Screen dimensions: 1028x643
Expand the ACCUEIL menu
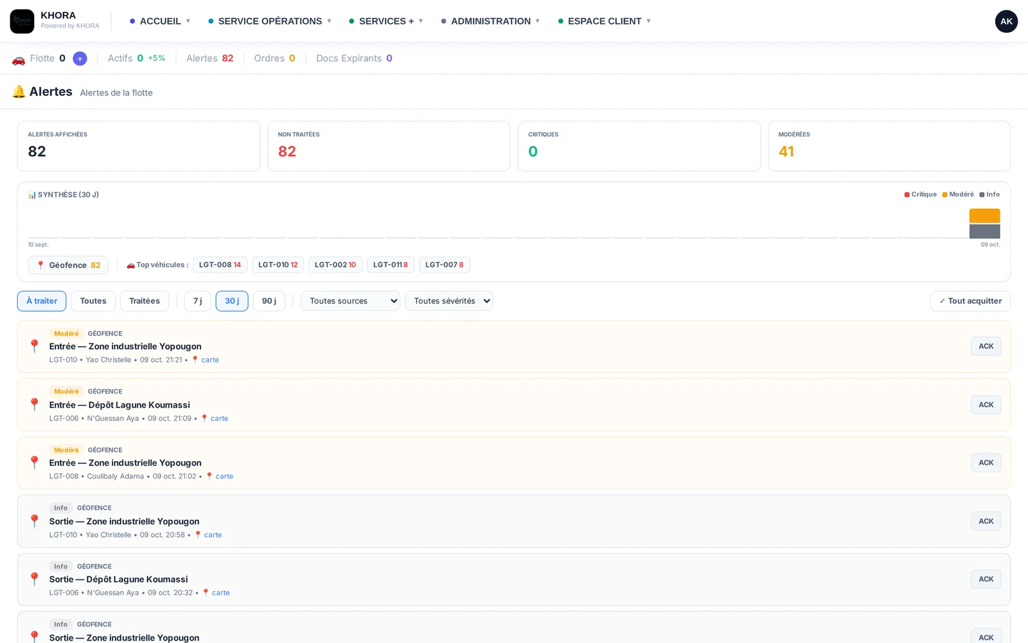[160, 21]
